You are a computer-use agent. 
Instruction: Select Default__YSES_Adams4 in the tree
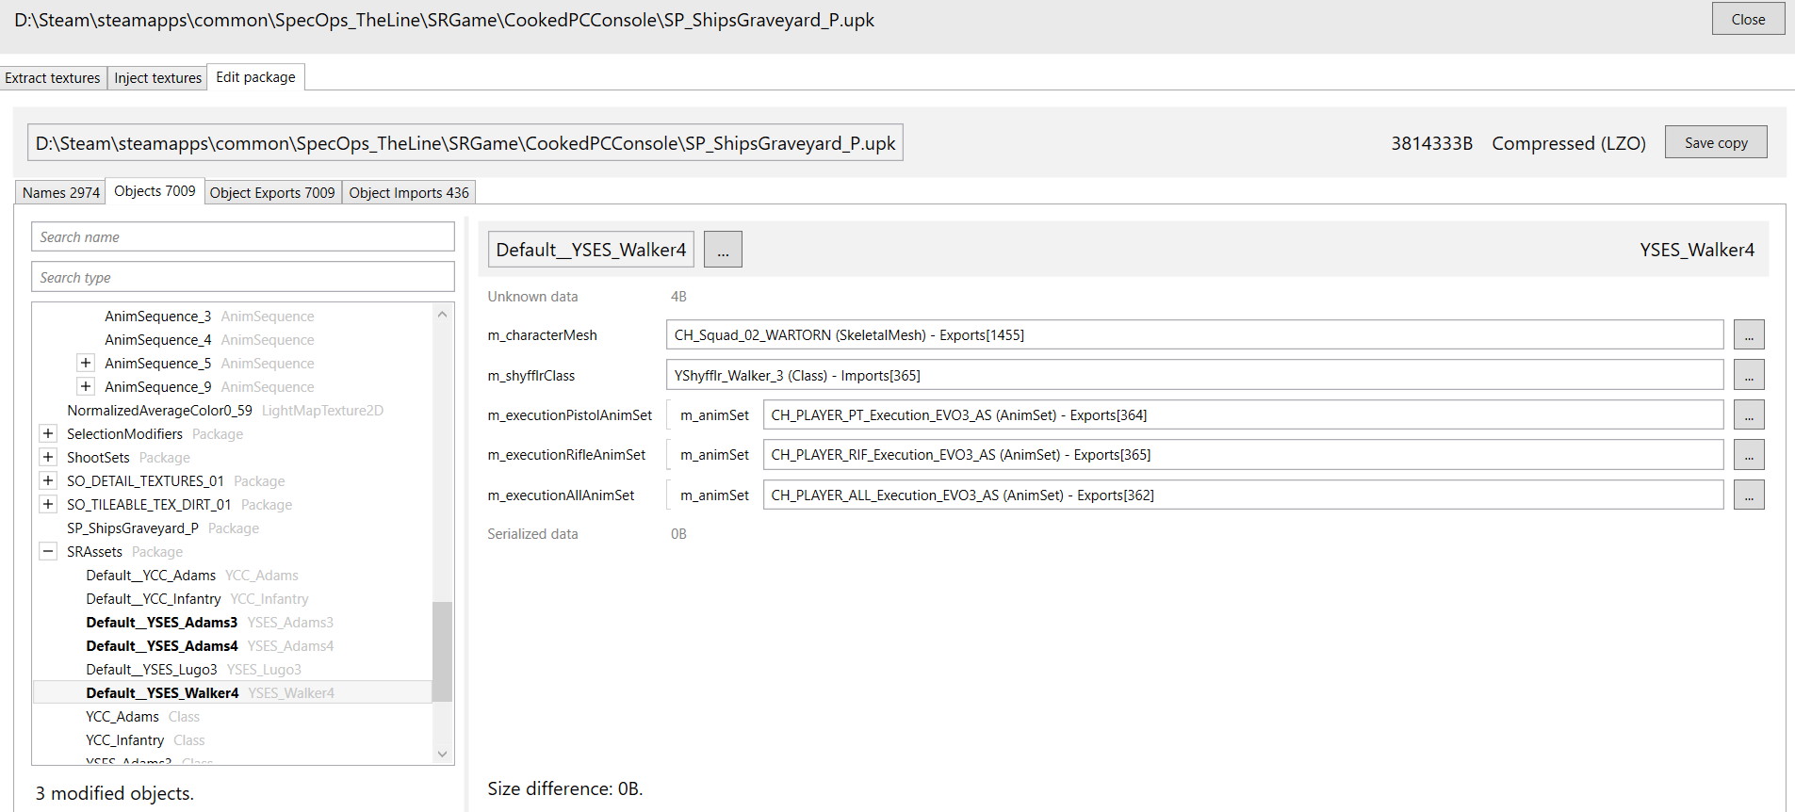pos(162,646)
